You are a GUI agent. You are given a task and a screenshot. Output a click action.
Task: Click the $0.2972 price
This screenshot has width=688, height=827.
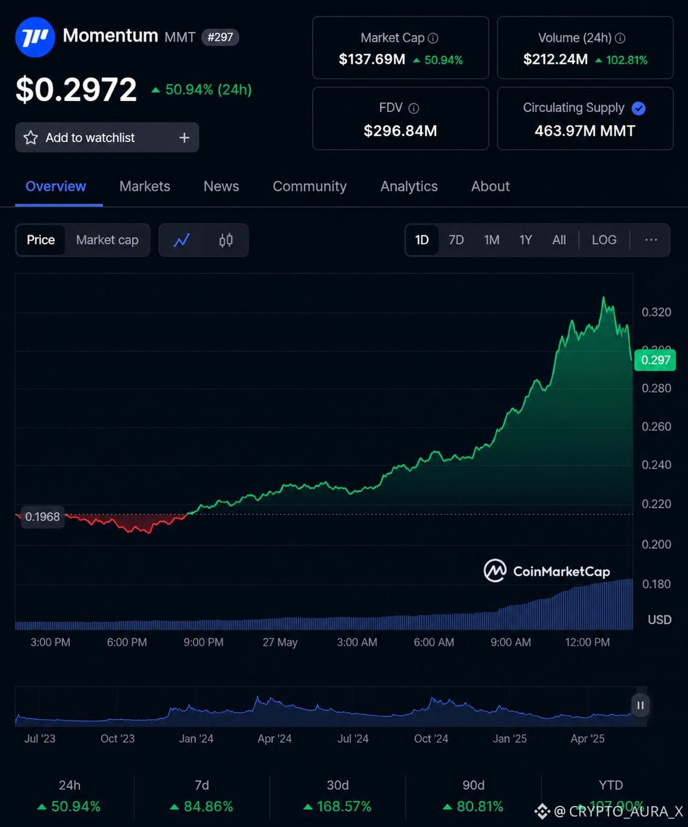(76, 90)
